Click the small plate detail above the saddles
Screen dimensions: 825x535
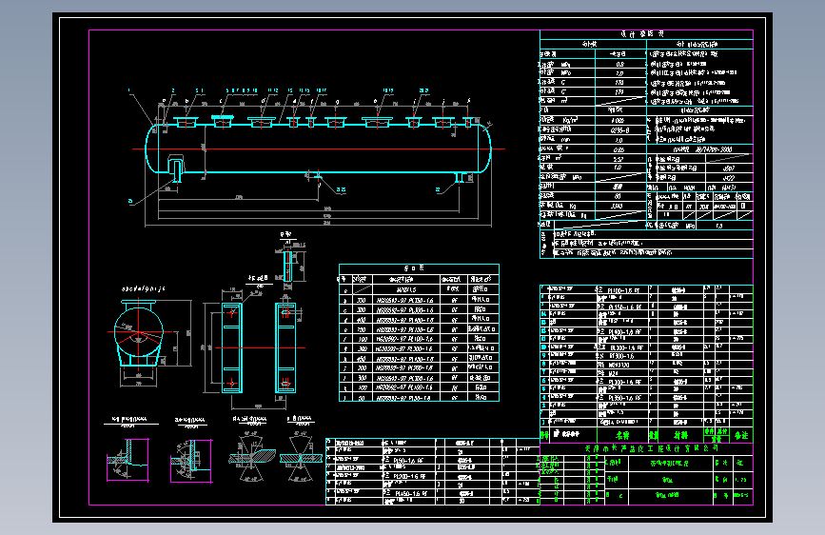tap(287, 267)
